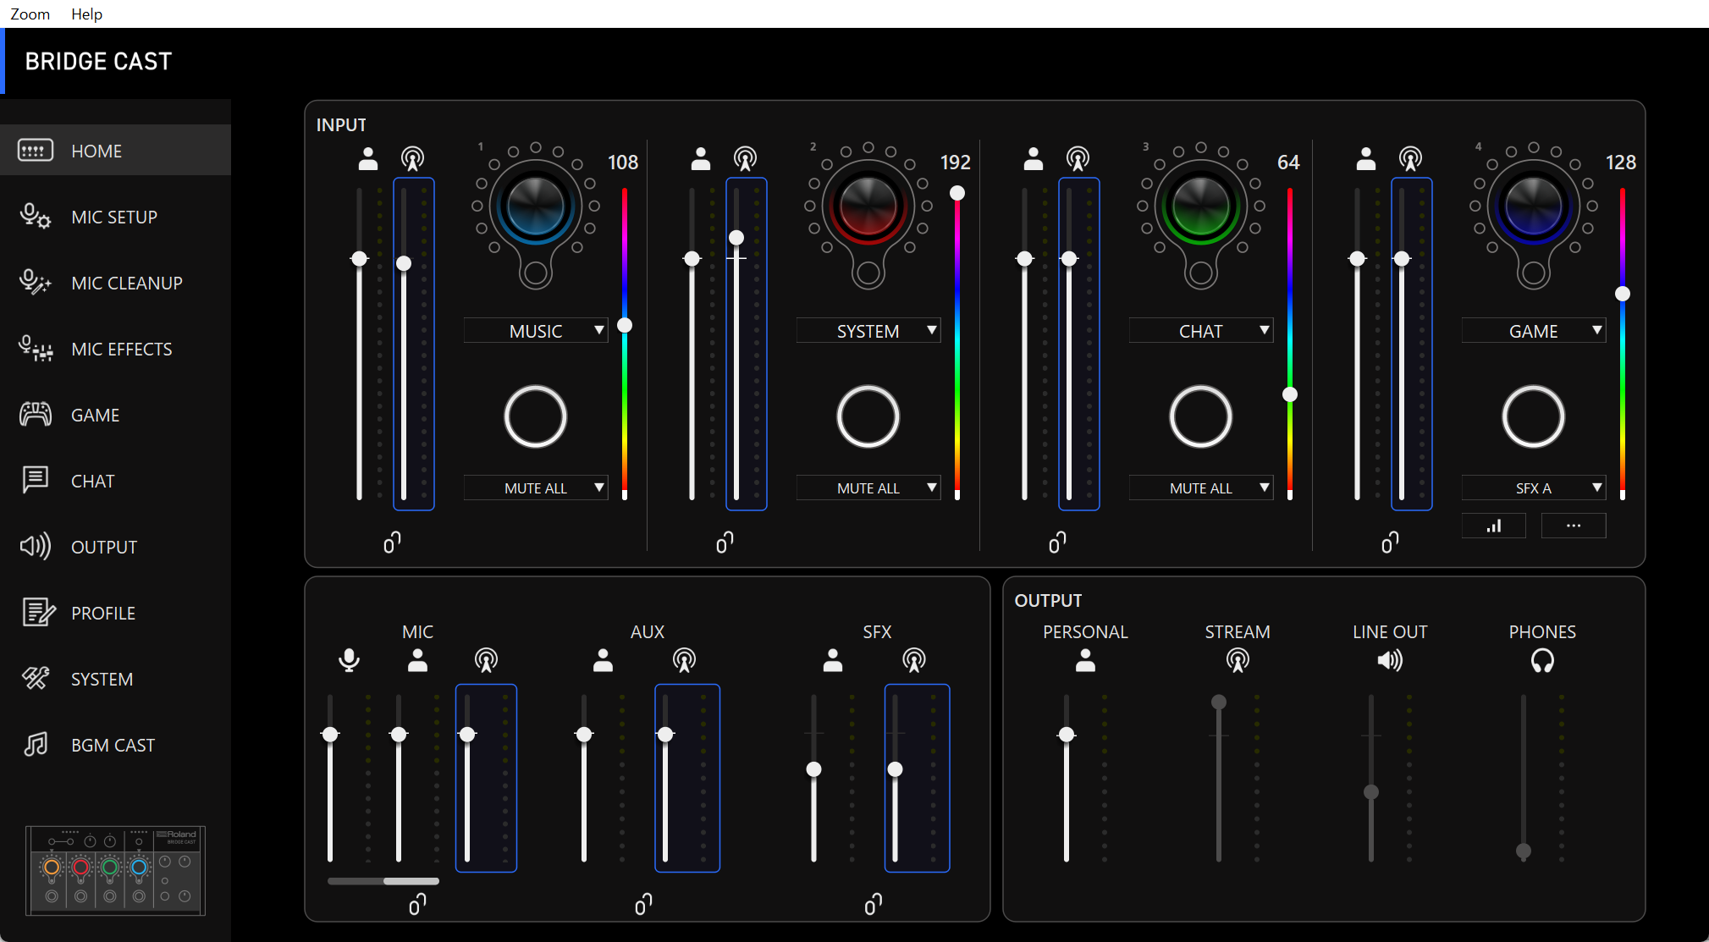
Task: Toggle the link icon under channel 3 faders
Action: coord(1057,543)
